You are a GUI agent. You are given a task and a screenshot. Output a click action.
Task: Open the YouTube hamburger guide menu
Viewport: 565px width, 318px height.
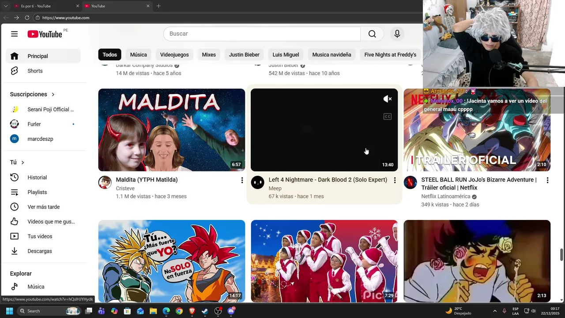pos(14,34)
